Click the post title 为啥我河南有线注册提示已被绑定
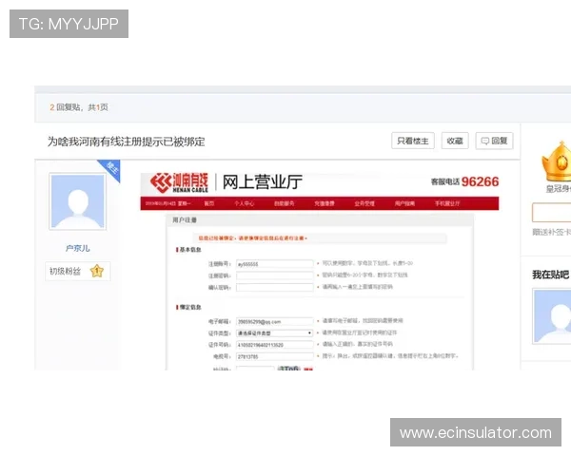571x456 pixels. point(126,142)
